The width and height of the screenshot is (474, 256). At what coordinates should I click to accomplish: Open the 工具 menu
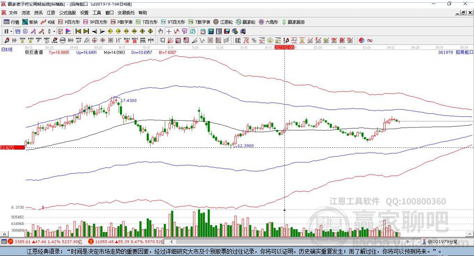[97, 12]
